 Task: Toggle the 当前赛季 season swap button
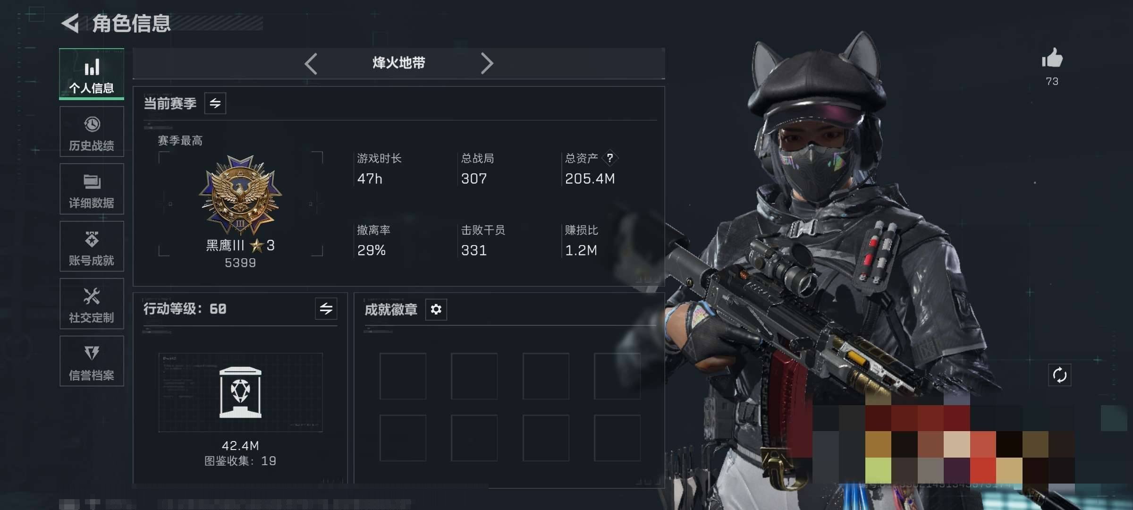tap(215, 103)
